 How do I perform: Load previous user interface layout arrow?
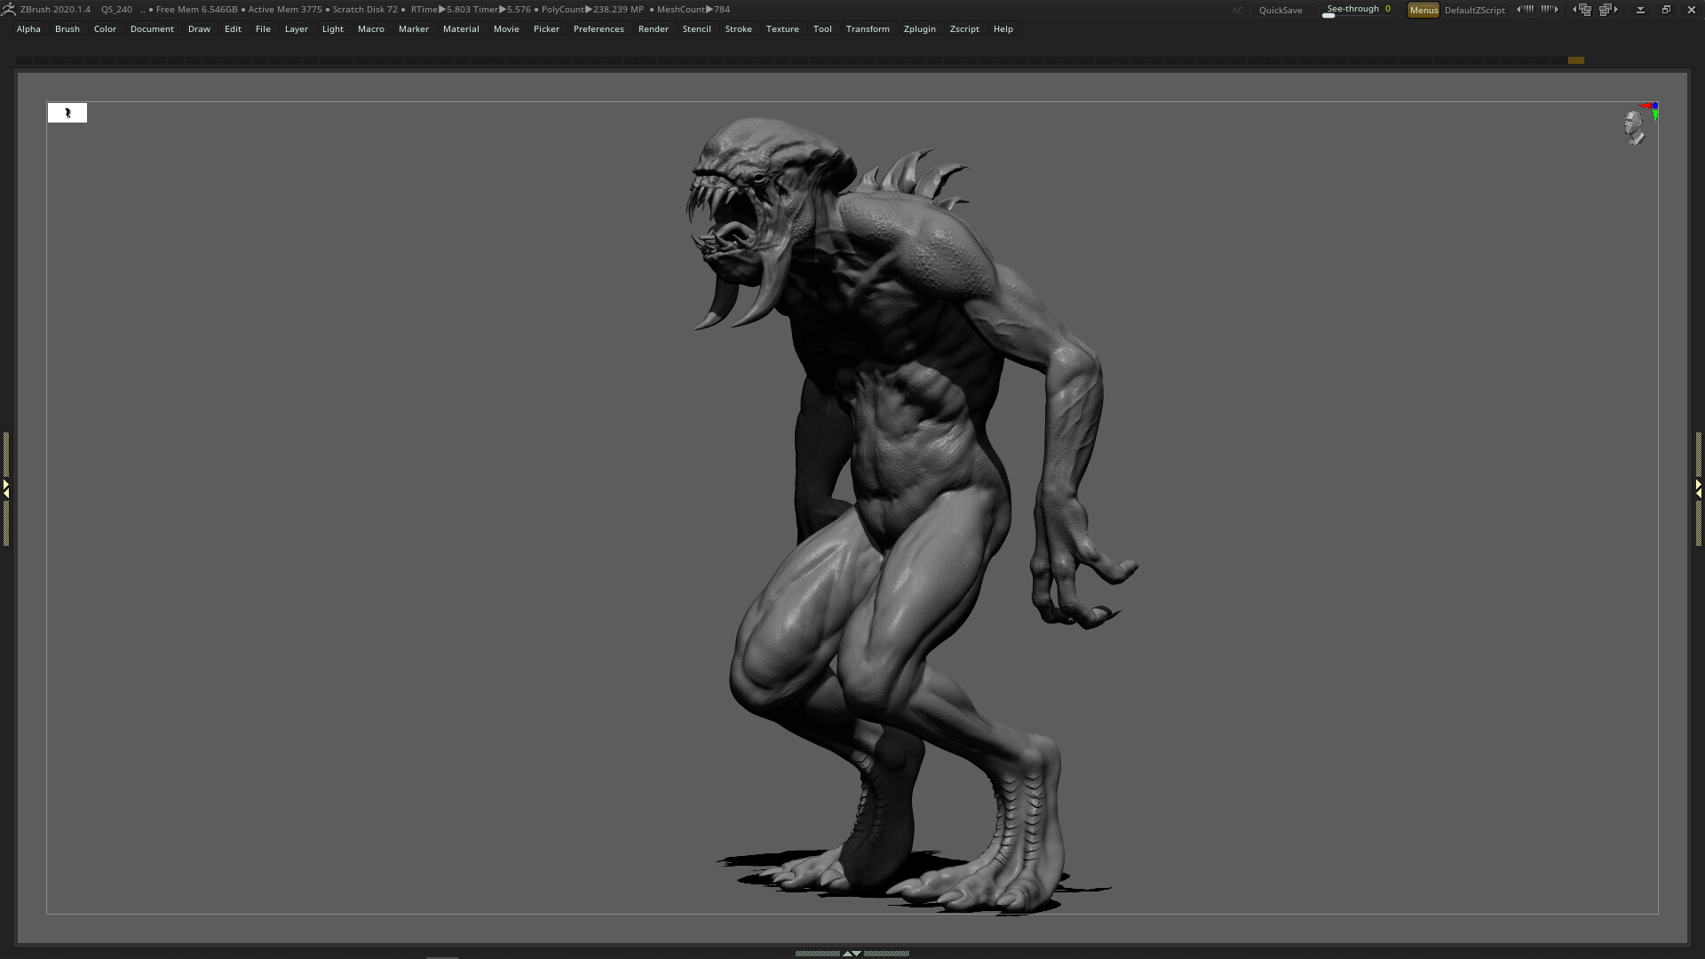coord(1582,10)
